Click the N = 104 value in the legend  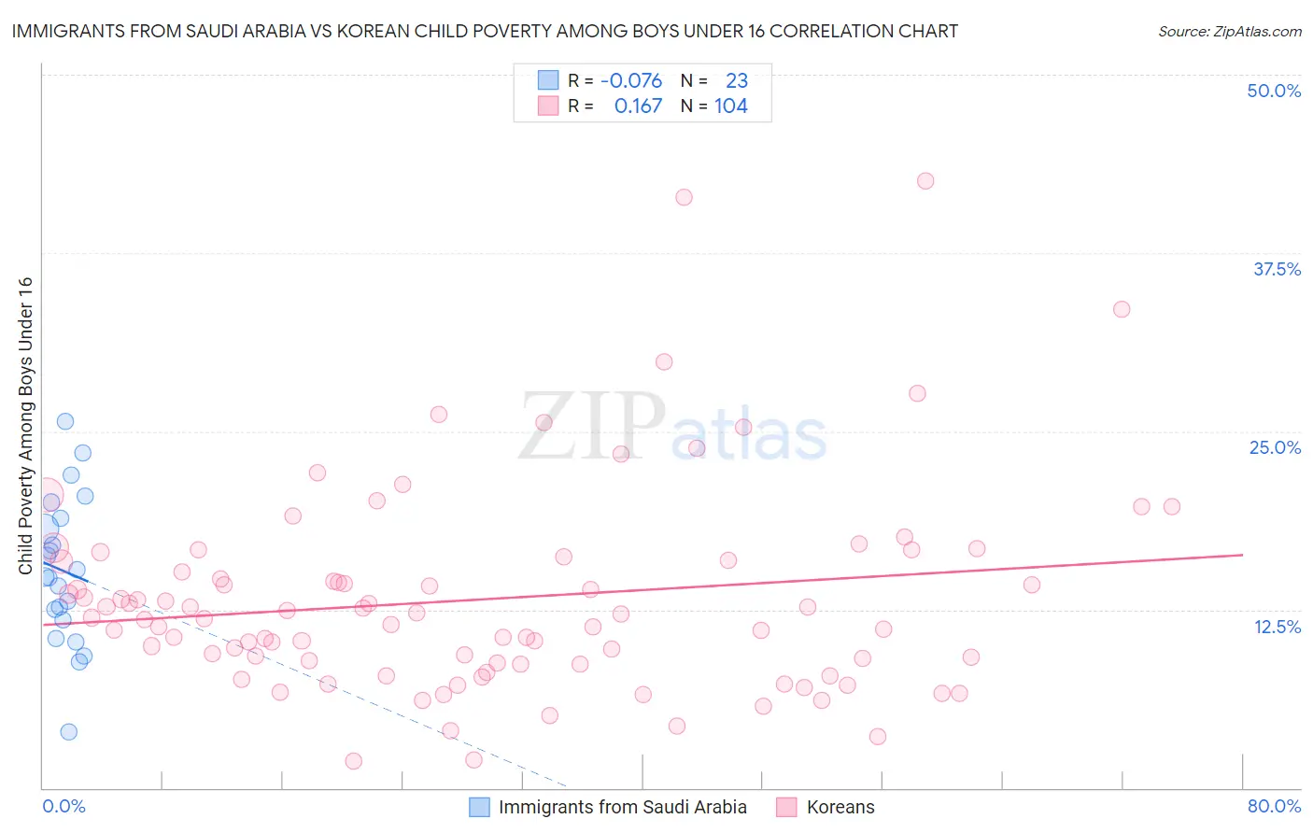click(714, 106)
